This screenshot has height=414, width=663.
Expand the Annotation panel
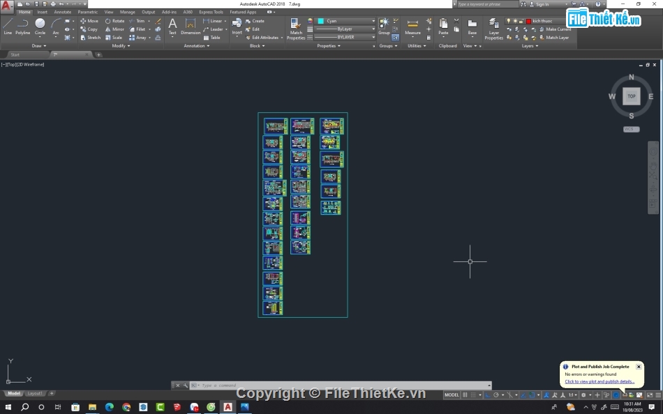click(197, 45)
